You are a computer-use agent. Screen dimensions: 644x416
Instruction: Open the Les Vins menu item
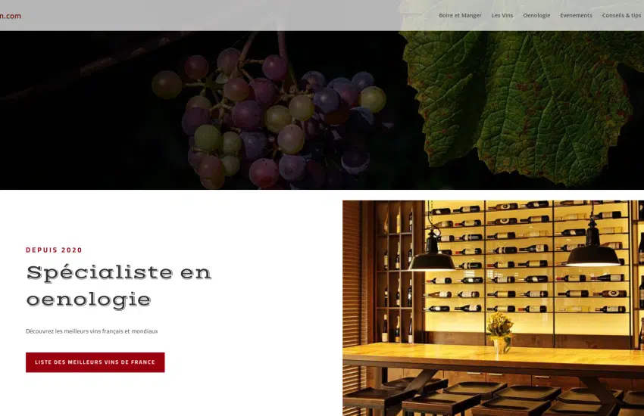[502, 16]
